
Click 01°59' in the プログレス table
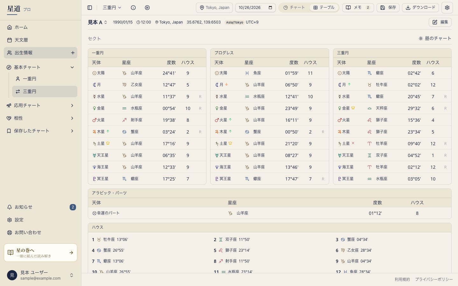coord(292,73)
